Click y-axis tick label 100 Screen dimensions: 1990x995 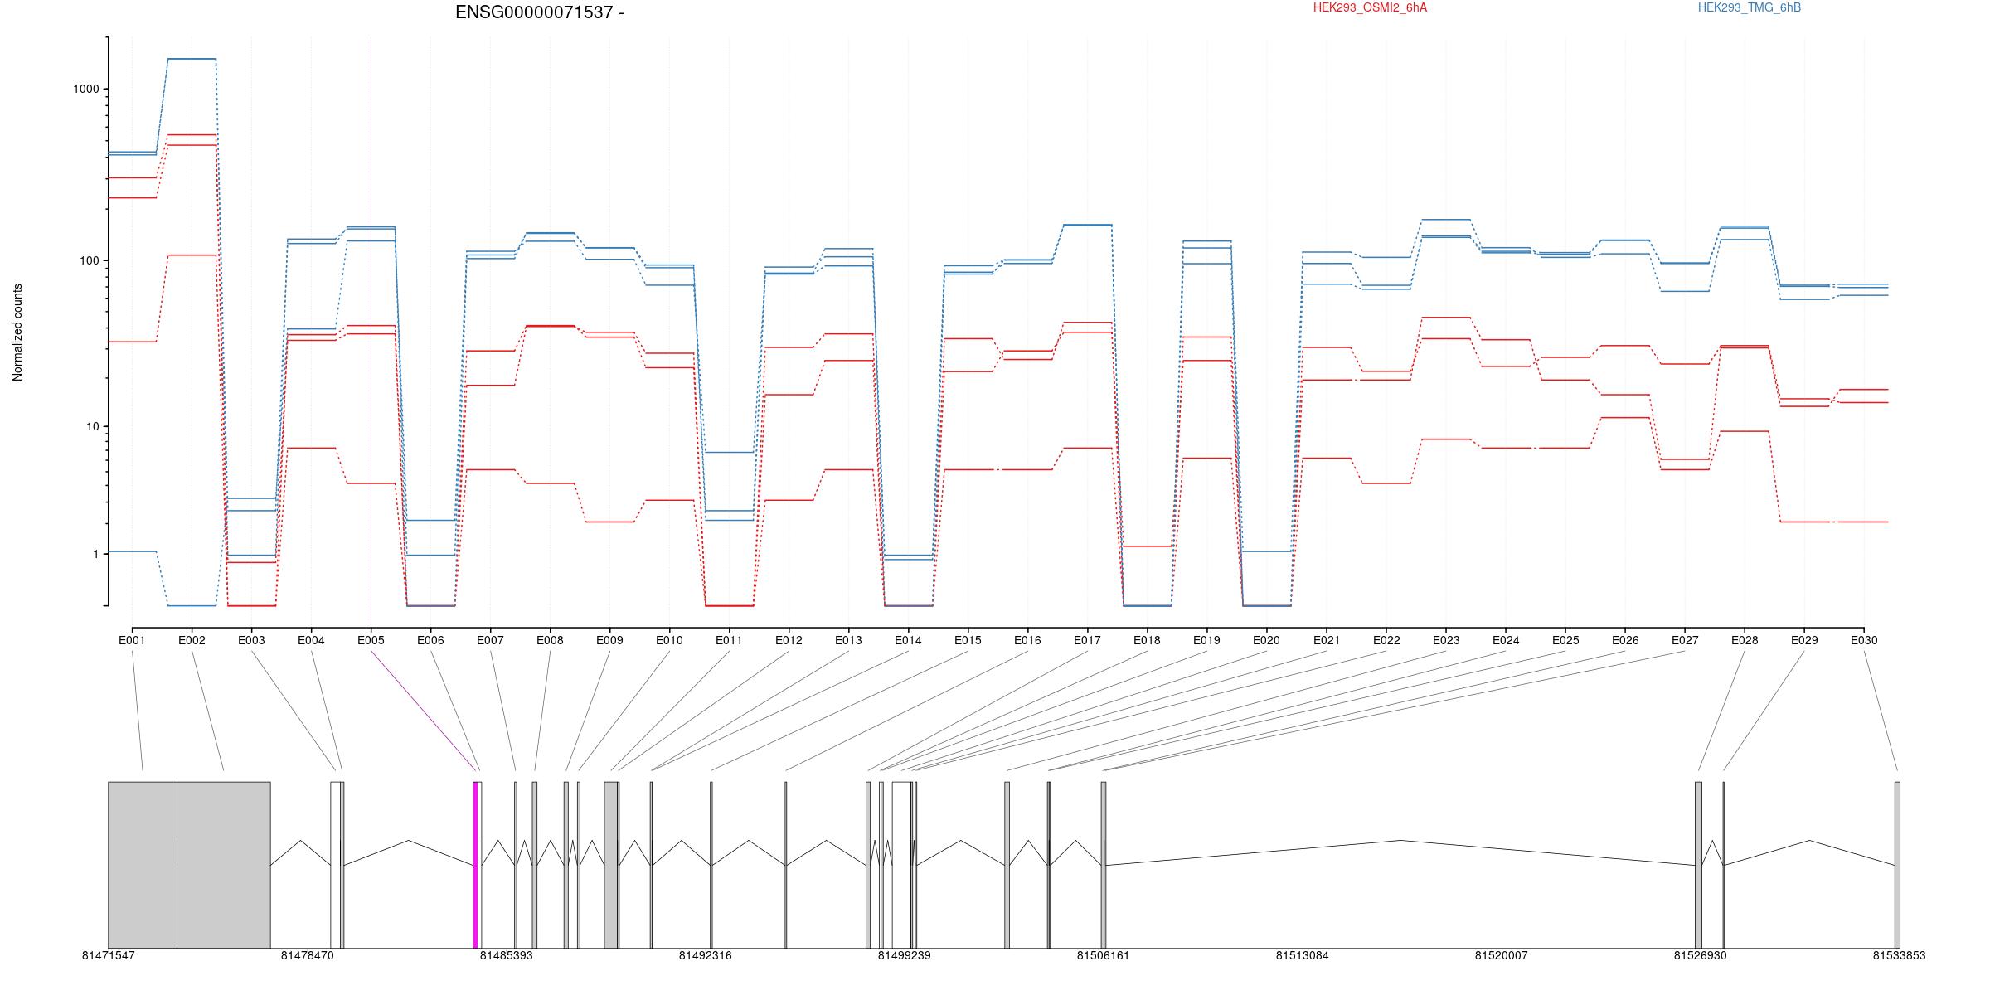pyautogui.click(x=90, y=260)
